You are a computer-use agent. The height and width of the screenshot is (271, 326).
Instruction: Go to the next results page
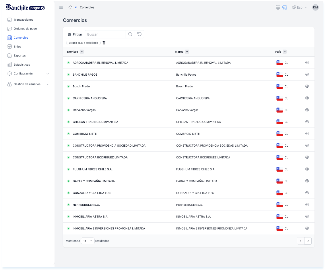tap(308, 241)
